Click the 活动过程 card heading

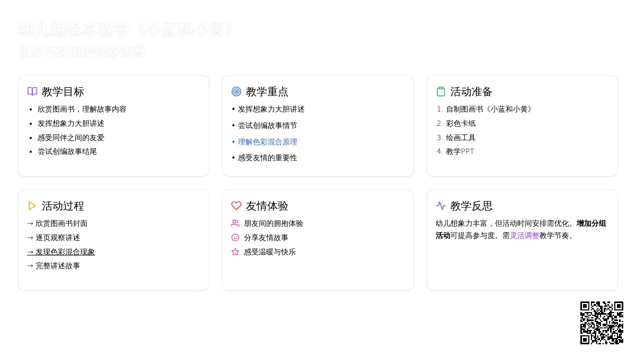[x=63, y=206]
